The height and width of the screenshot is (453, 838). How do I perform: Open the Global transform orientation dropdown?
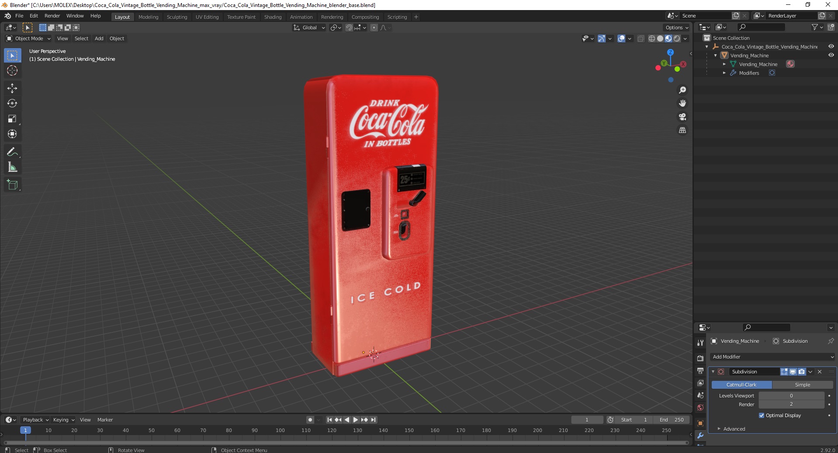[309, 28]
